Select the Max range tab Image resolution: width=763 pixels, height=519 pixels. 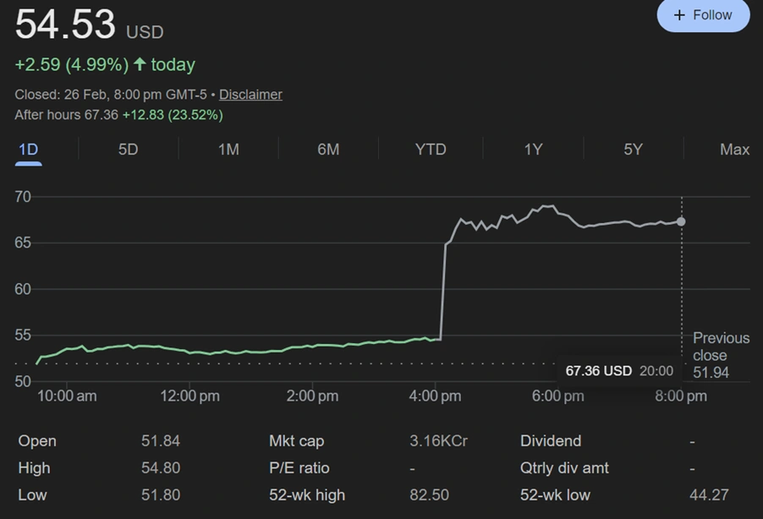click(x=734, y=150)
